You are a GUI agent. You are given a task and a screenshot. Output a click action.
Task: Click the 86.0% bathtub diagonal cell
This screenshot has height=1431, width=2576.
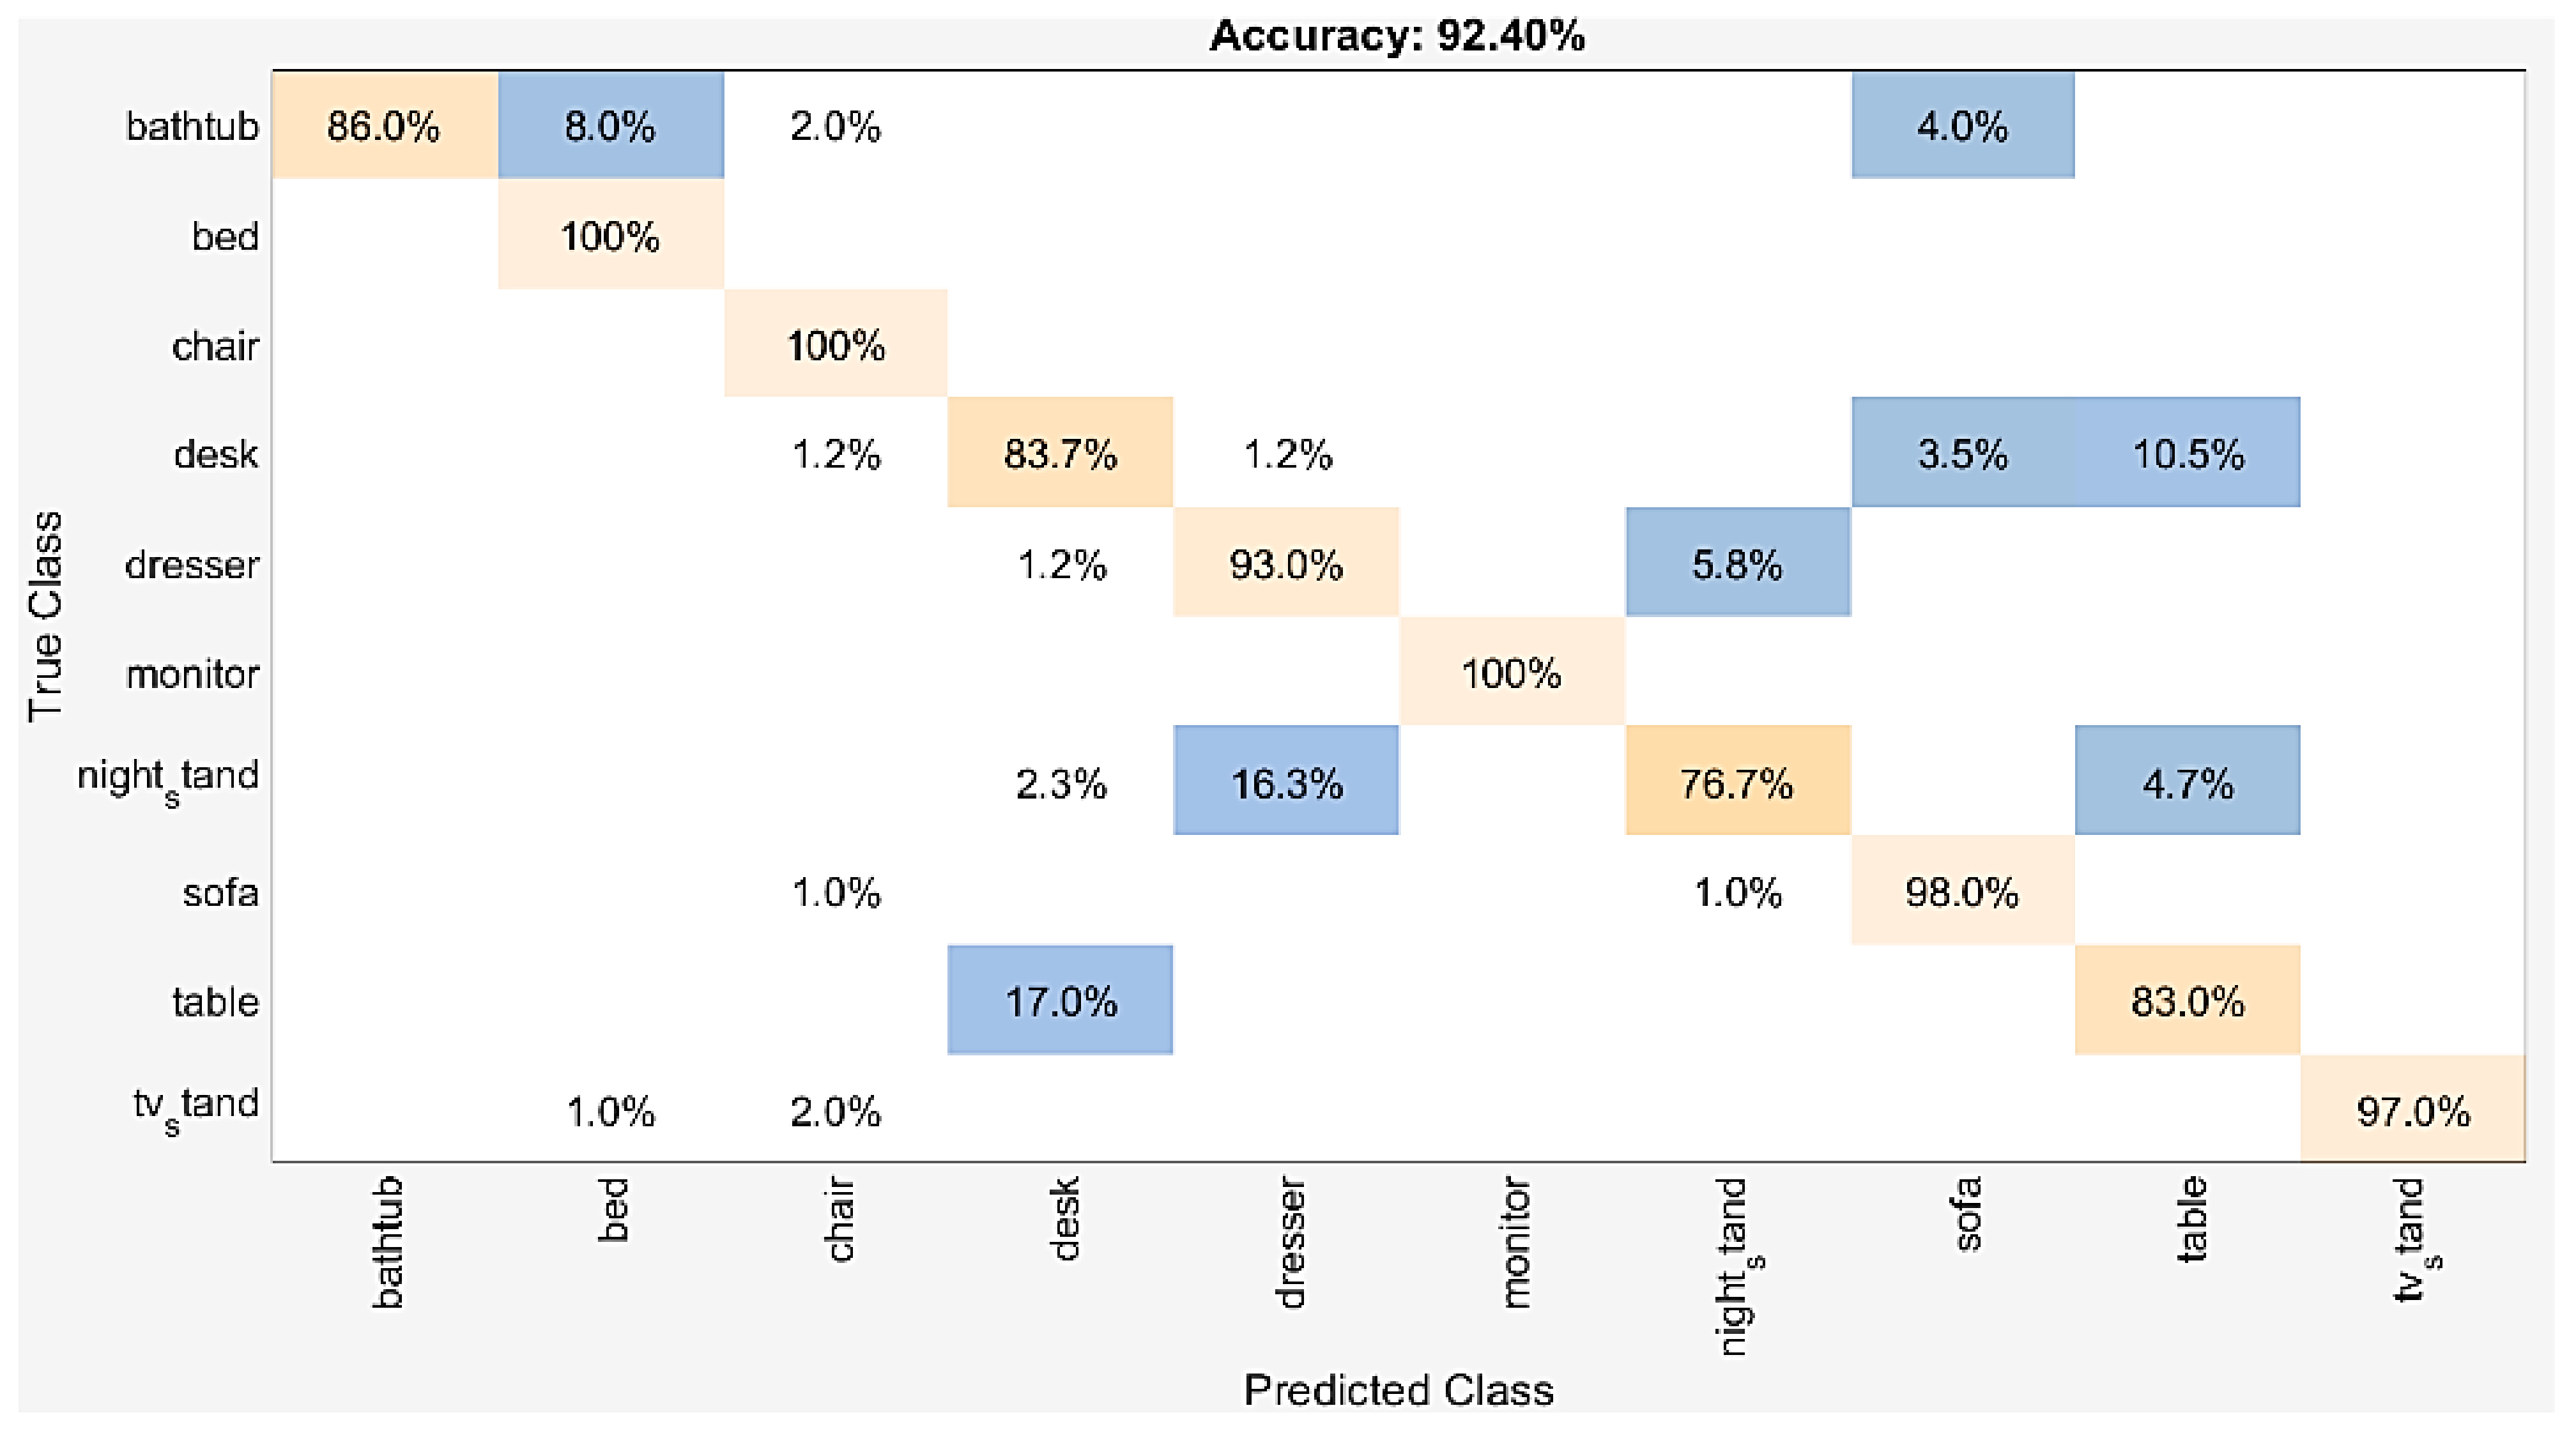pos(384,126)
